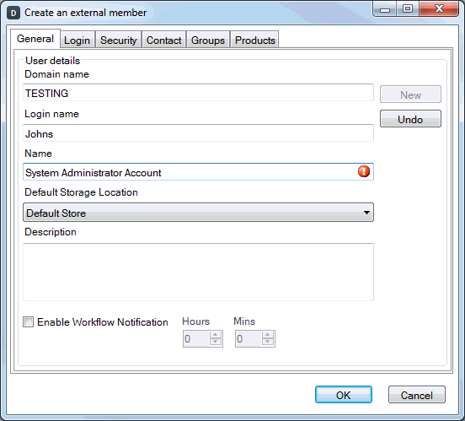465x421 pixels.
Task: Open the Default Storage Location dropdown
Action: (198, 213)
